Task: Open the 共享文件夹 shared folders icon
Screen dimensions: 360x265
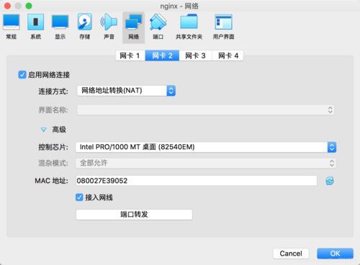Action: 189,27
